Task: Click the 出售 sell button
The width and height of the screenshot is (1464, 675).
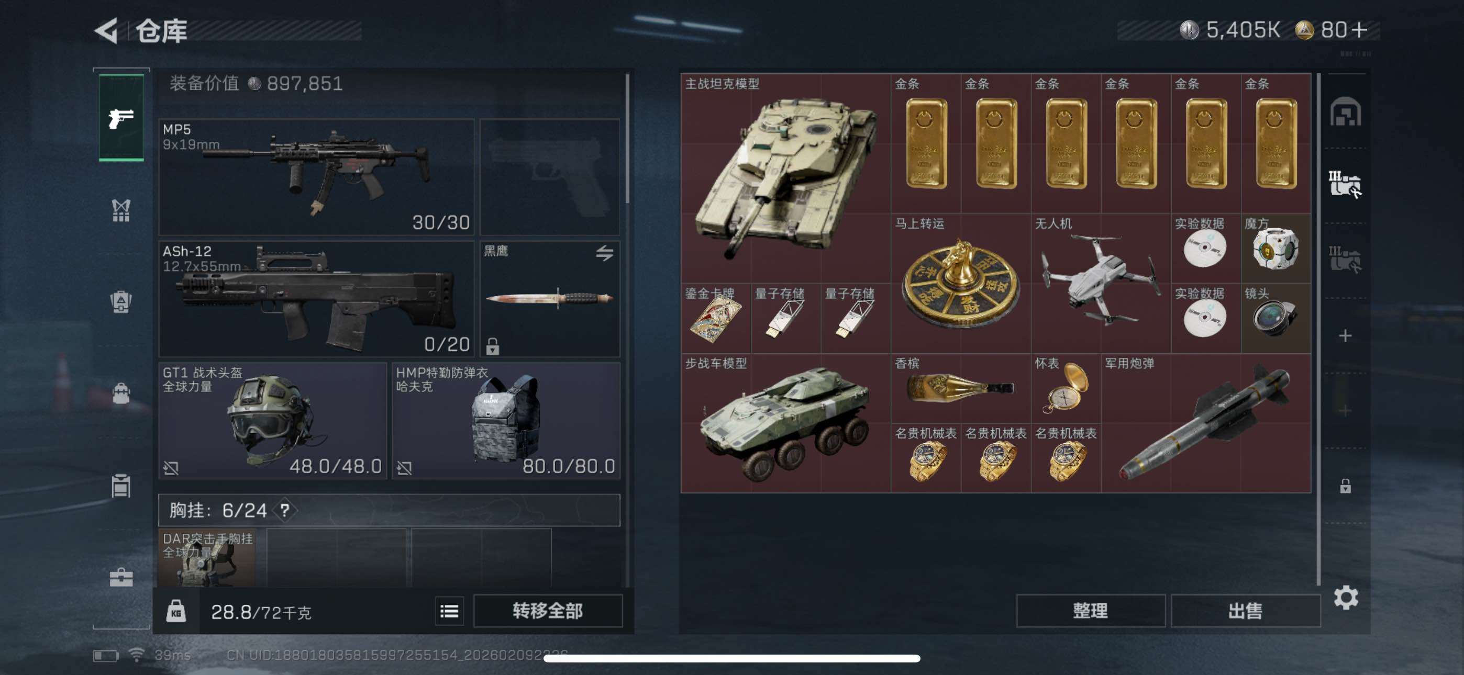Action: click(x=1245, y=611)
